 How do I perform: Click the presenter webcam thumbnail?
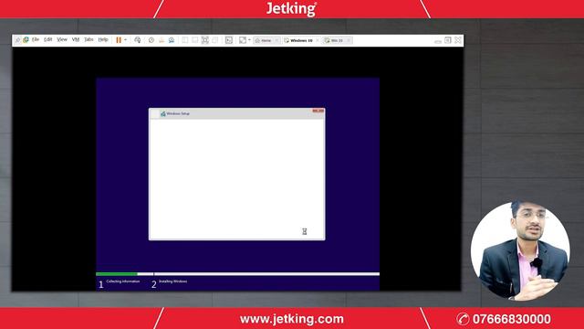[x=520, y=251]
